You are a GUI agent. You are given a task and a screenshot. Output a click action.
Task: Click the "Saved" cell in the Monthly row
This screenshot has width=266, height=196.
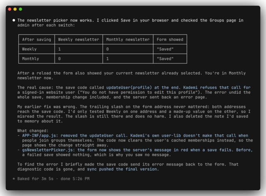click(x=170, y=59)
